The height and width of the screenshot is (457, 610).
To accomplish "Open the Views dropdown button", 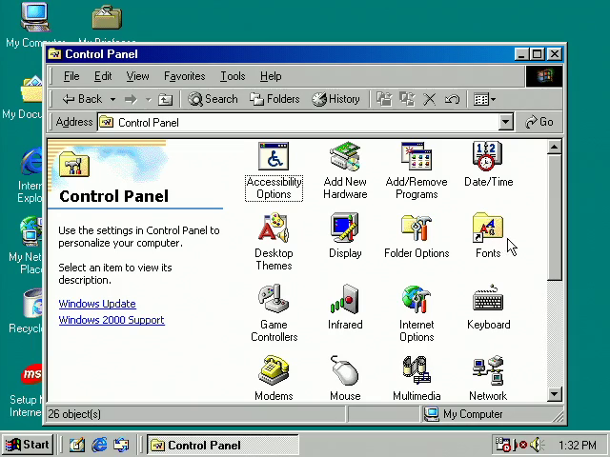I will (484, 99).
